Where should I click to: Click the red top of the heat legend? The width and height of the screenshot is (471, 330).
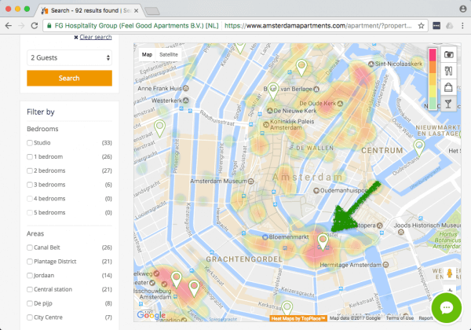click(433, 55)
